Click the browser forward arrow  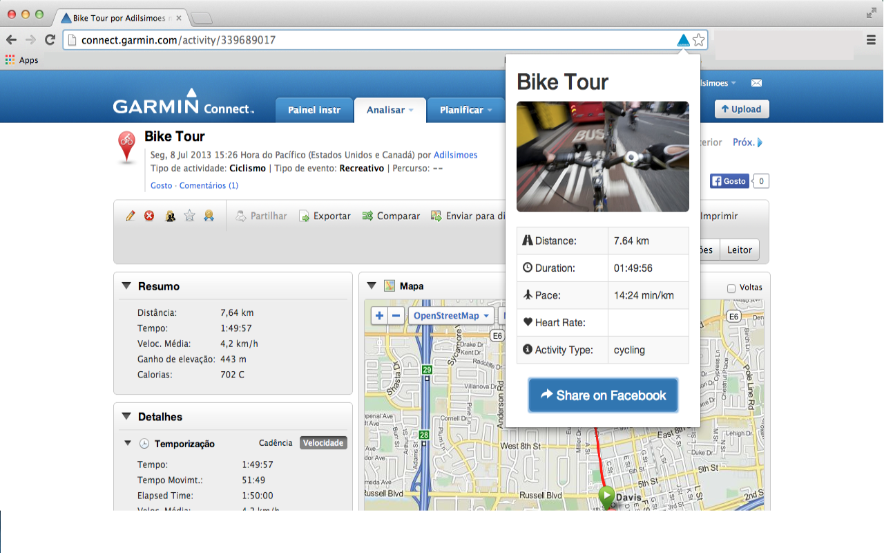point(30,40)
